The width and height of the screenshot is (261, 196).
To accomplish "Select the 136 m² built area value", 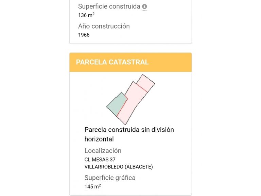I will [86, 15].
